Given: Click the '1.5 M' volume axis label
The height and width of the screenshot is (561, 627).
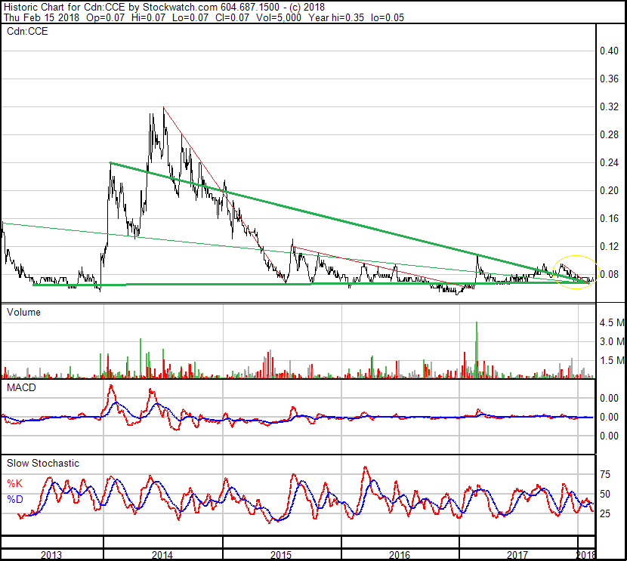Looking at the screenshot, I should pos(612,360).
